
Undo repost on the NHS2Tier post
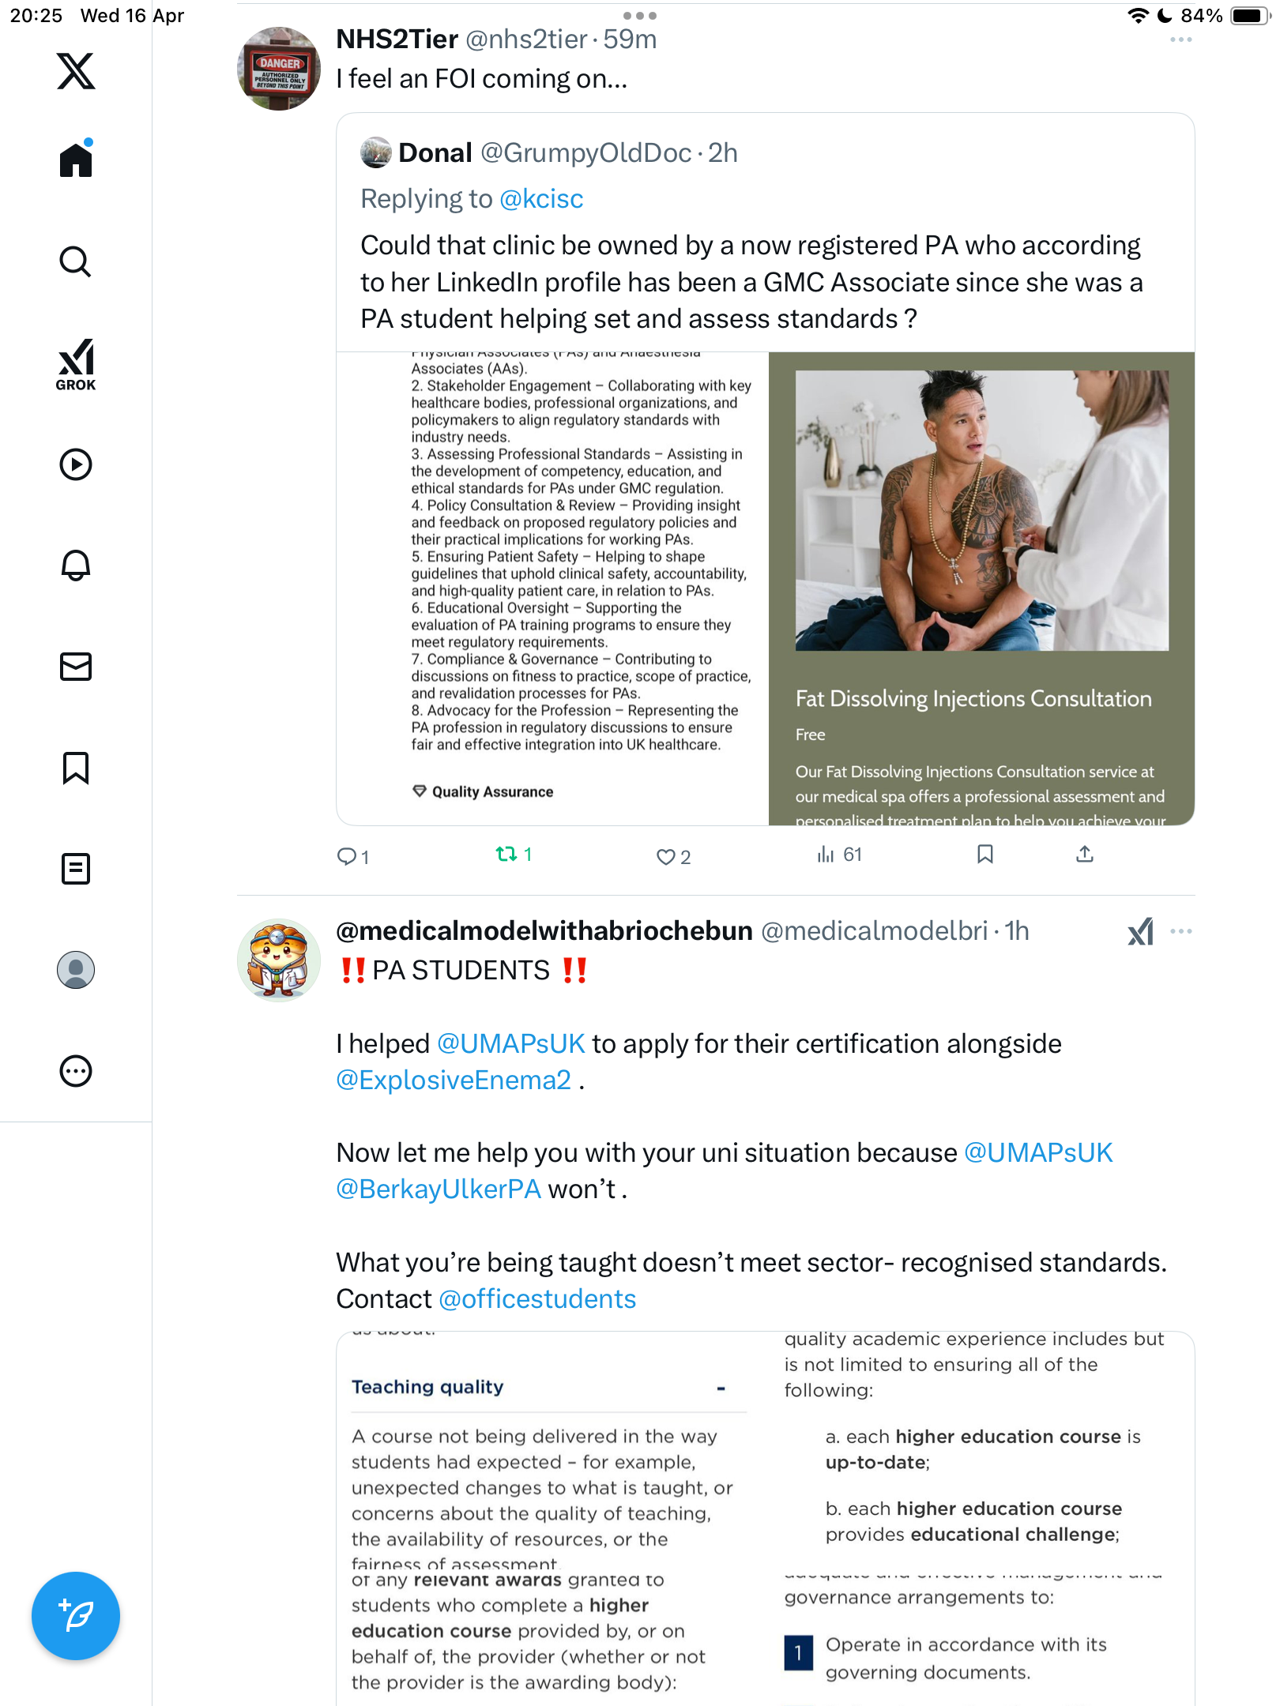tap(514, 855)
